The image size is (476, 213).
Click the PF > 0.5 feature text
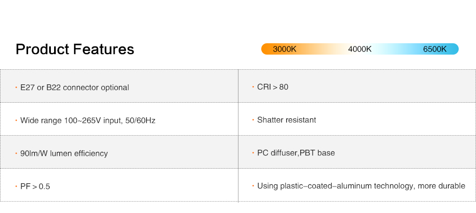coord(35,187)
